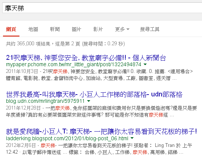Image resolution: width=202 pixels, height=160 pixels.
Task: Expand arrow beside mypaper.pchome.com.tw URL
Action: tap(145, 64)
